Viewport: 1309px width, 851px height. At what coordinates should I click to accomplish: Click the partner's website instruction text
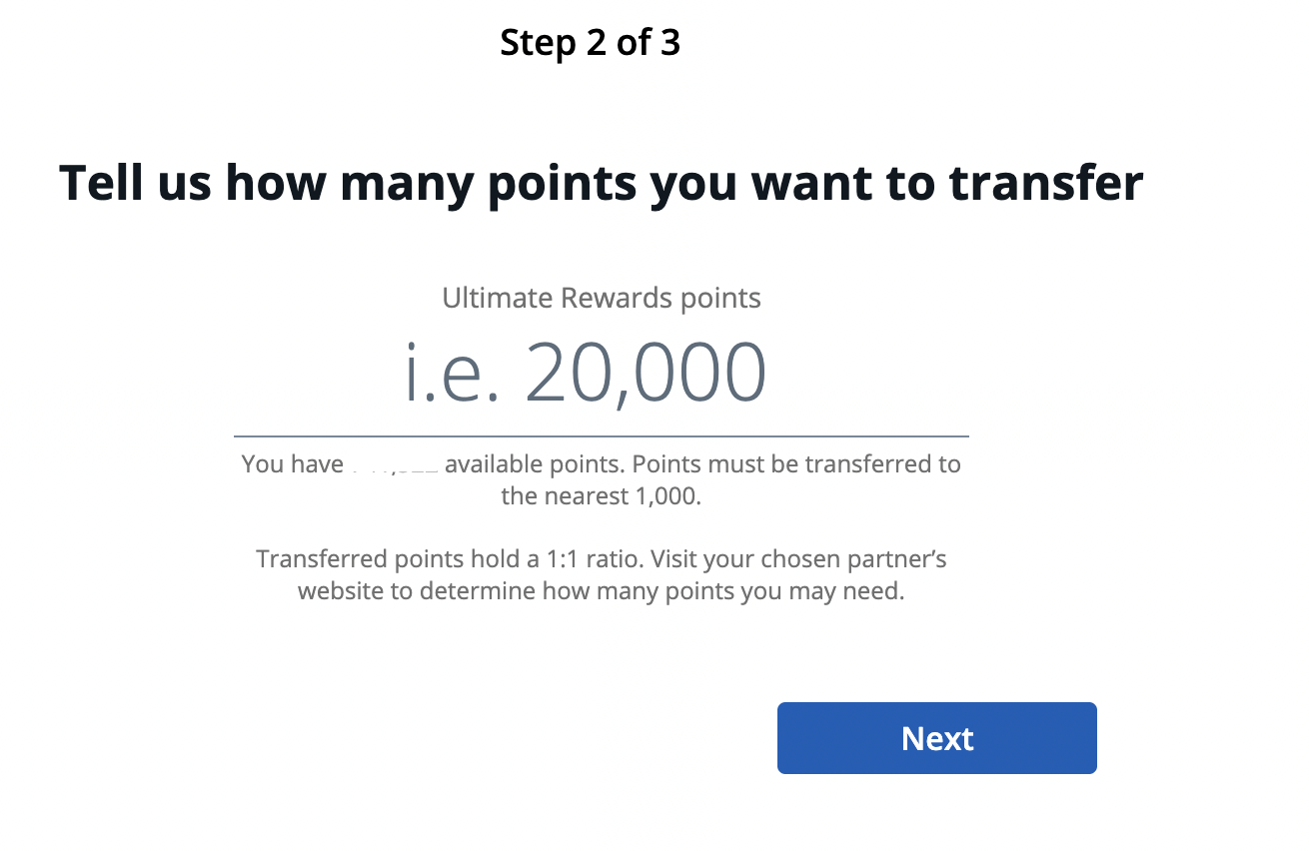pos(602,590)
